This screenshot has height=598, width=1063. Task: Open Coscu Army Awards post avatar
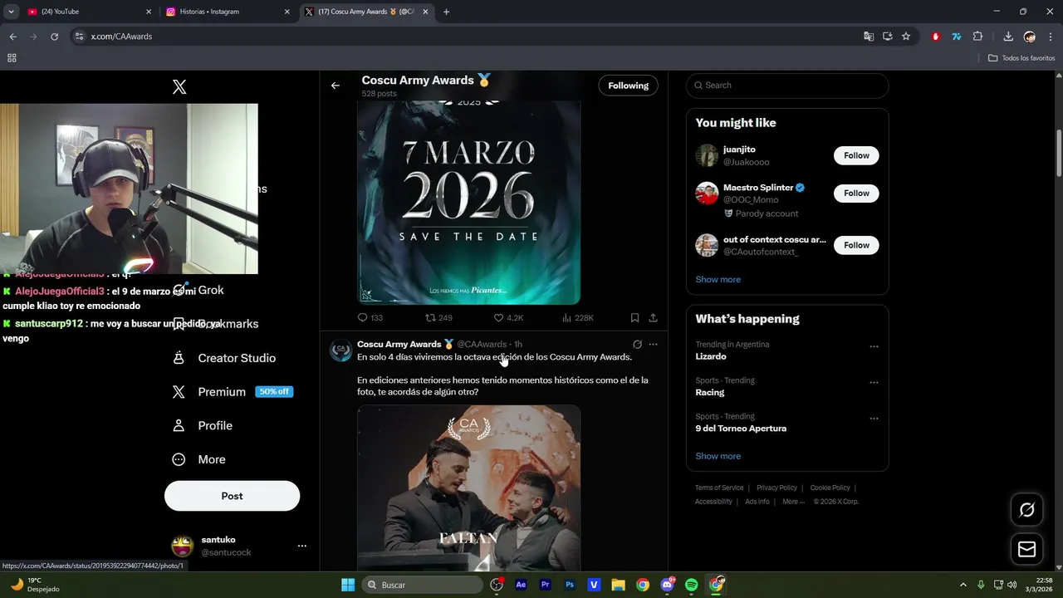[341, 350]
